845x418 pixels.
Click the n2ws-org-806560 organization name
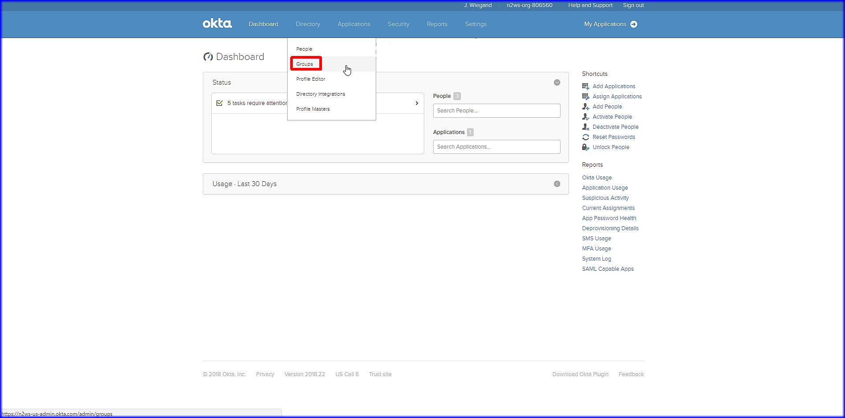[529, 5]
